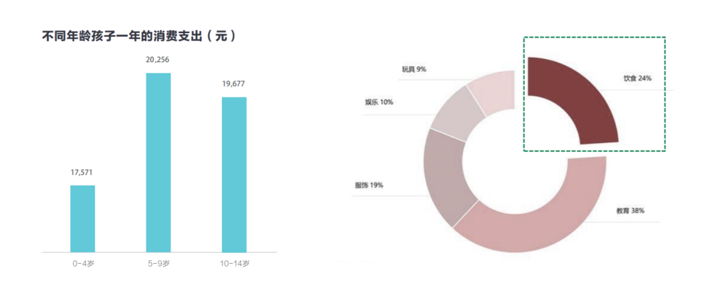The height and width of the screenshot is (295, 703).
Task: Click the 0-4岁 bar in chart
Action: [83, 218]
